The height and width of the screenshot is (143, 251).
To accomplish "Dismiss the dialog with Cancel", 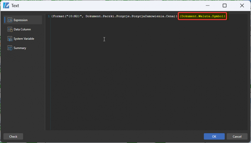I will (237, 136).
